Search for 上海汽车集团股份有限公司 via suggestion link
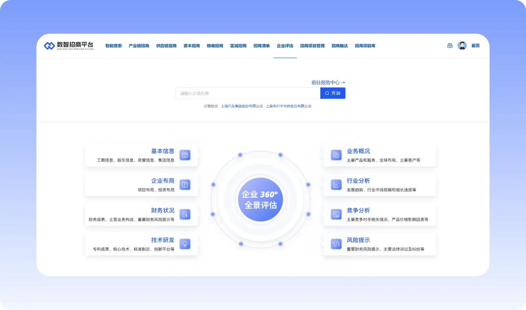This screenshot has height=310, width=526. [x=242, y=106]
